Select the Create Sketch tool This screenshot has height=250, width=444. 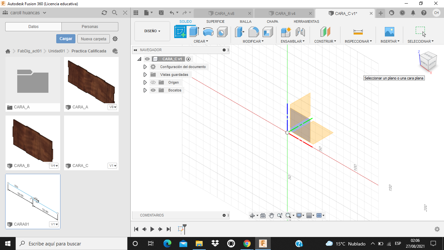180,32
